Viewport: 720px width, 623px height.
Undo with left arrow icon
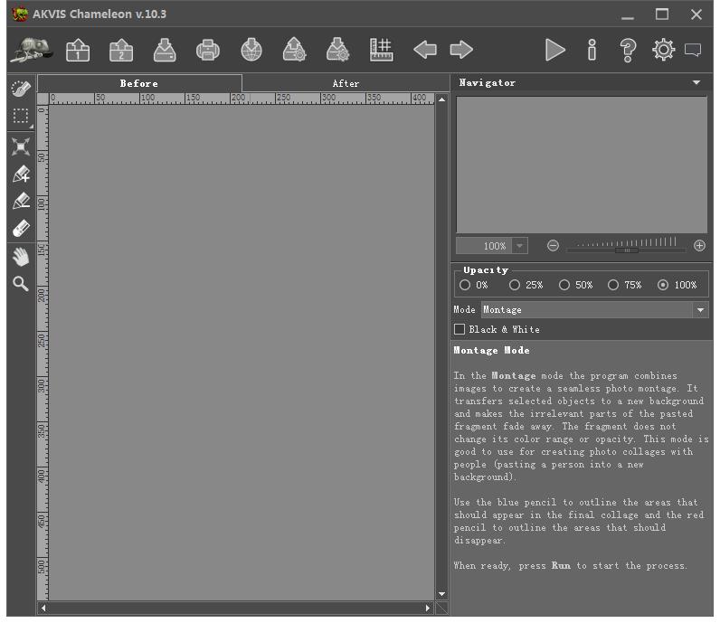(425, 50)
